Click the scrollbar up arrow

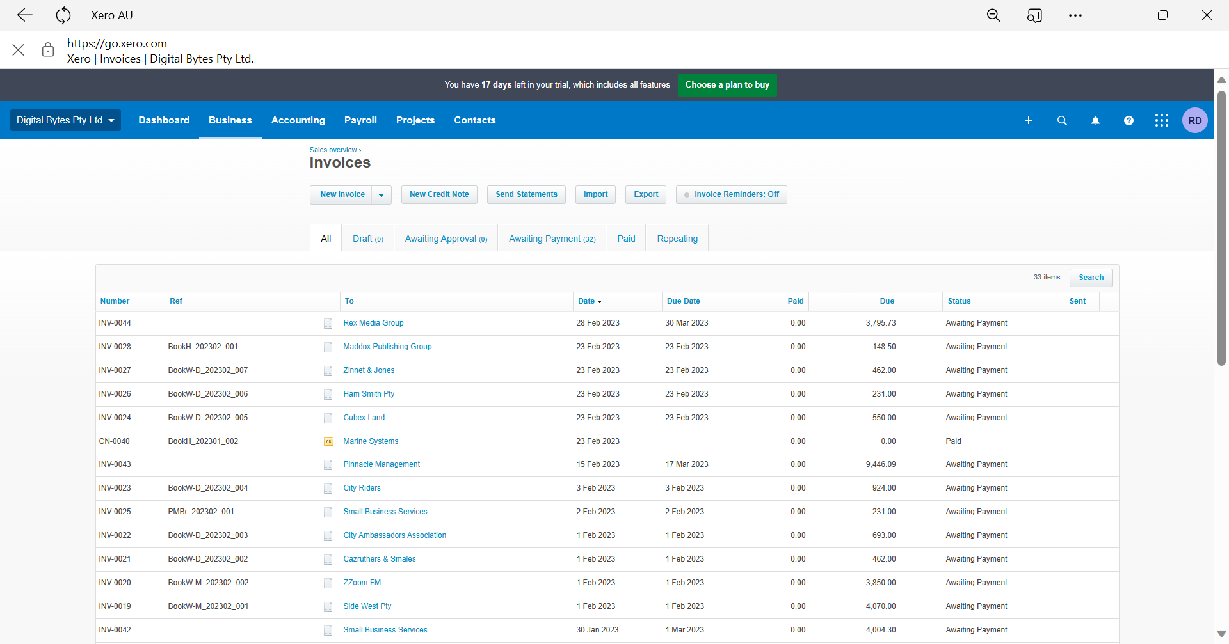(1221, 80)
